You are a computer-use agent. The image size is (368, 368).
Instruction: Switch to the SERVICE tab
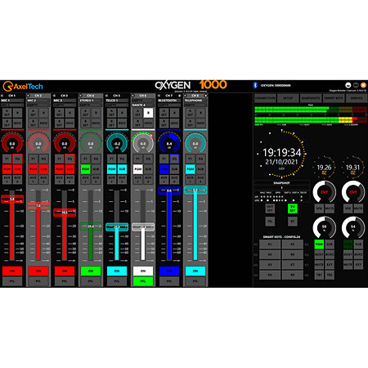[x=357, y=98]
